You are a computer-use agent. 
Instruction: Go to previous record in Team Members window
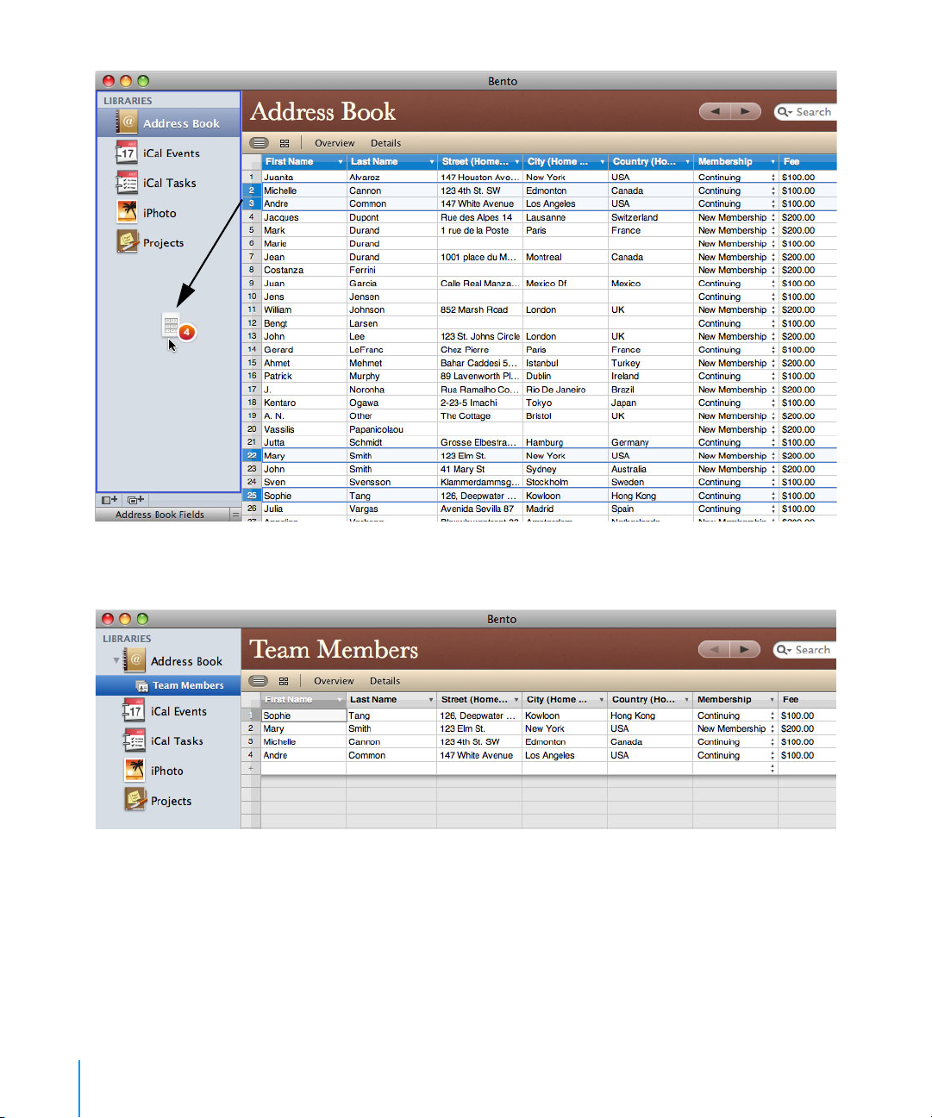point(714,649)
